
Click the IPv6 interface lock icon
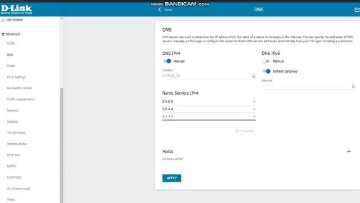(353, 86)
